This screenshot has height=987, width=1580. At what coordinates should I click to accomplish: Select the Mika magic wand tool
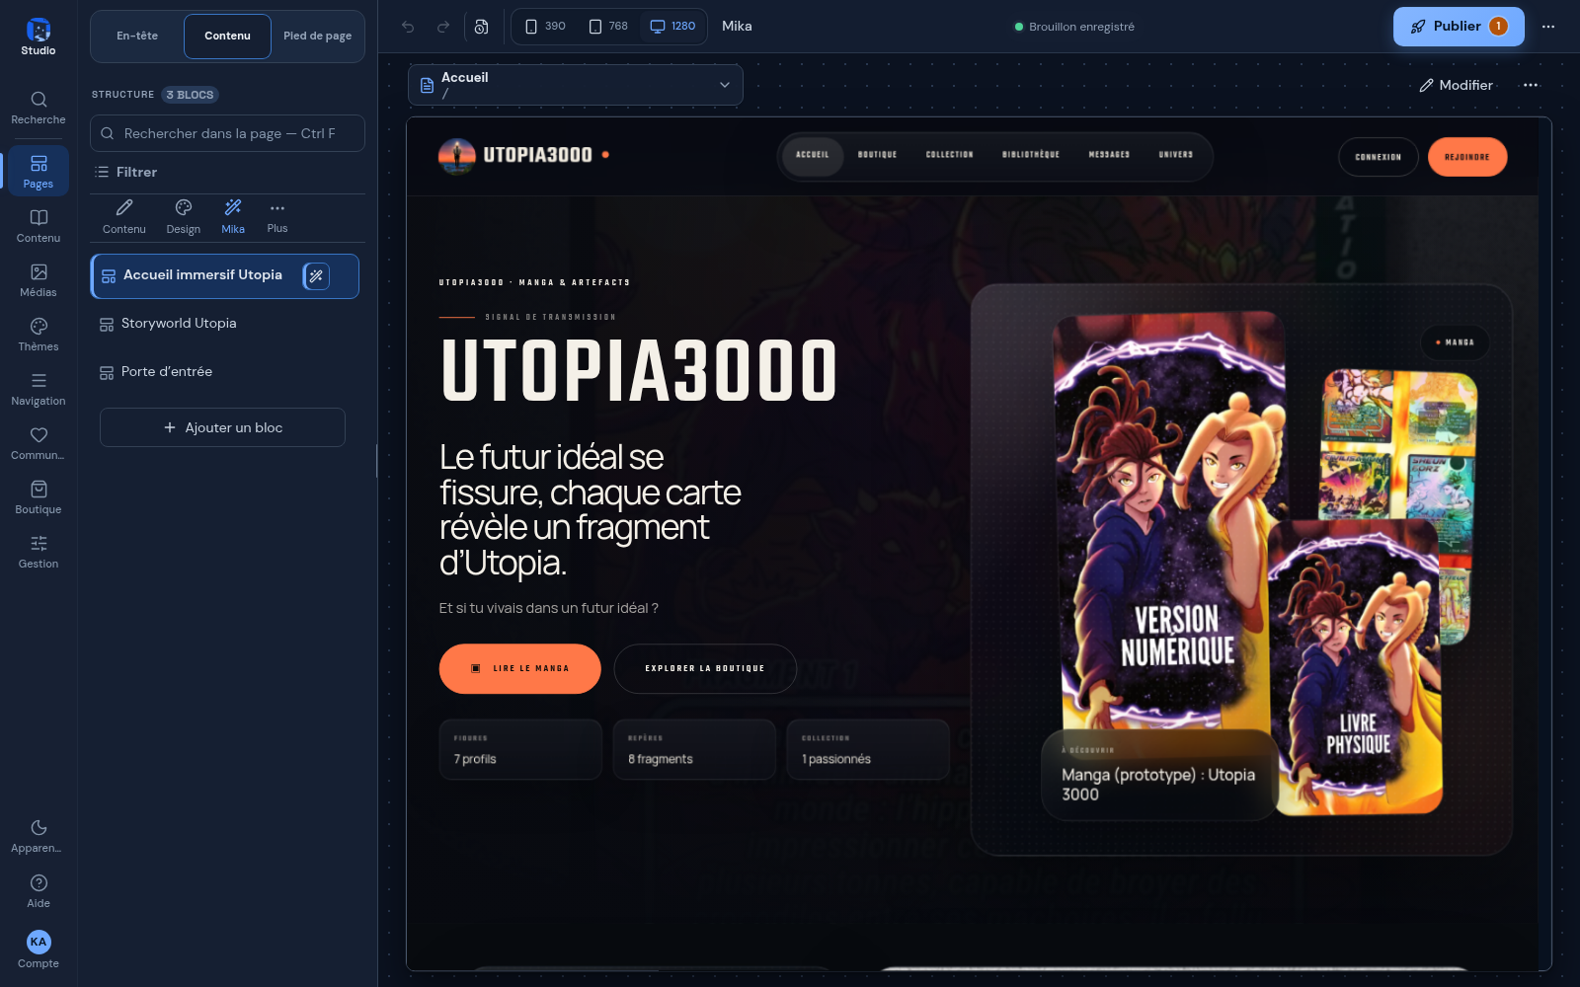(233, 216)
